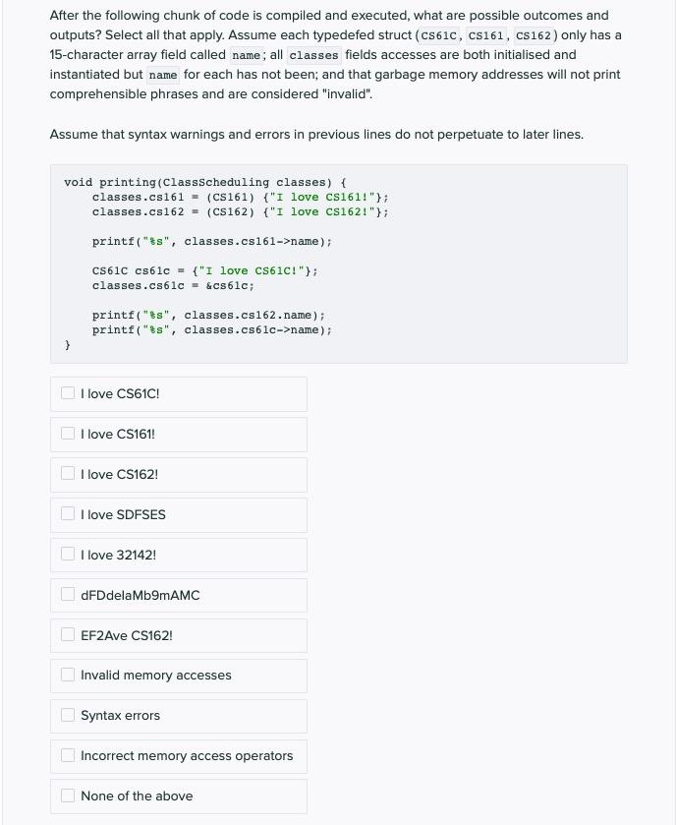Check the "dFDdelaMb9mAMC" answer option
676x825 pixels.
(x=68, y=594)
